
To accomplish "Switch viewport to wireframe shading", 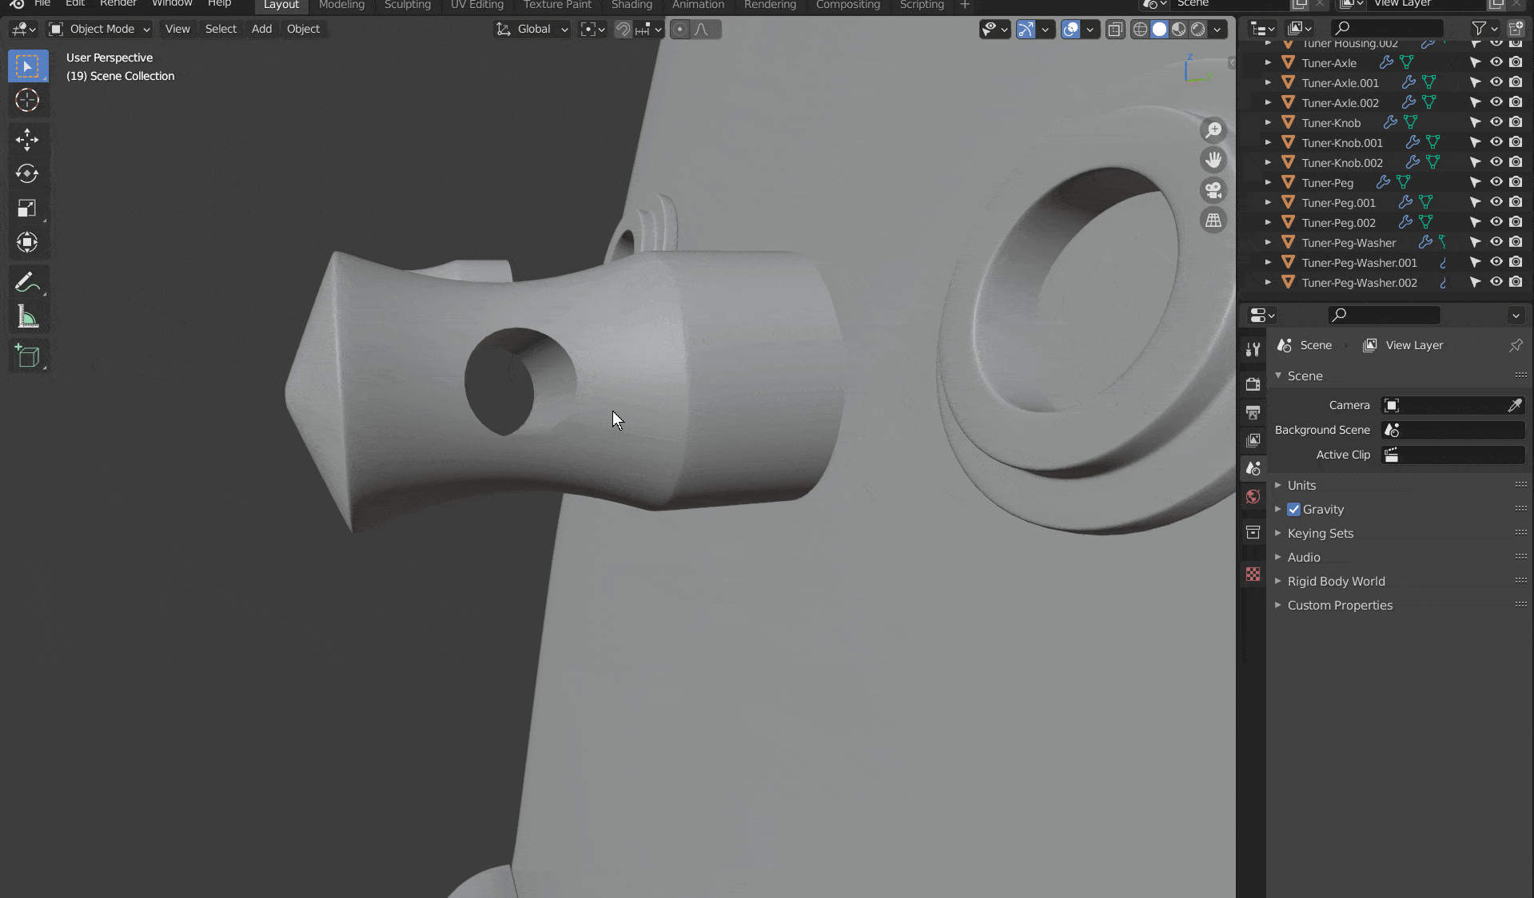I will pyautogui.click(x=1140, y=29).
